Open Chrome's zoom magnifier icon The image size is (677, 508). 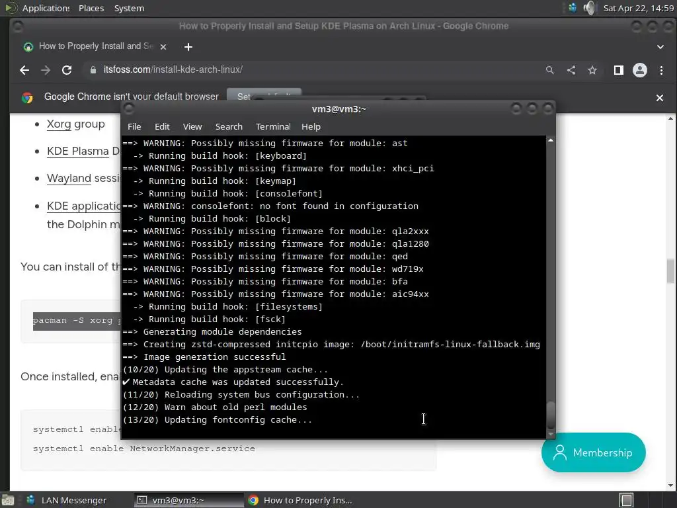(549, 70)
